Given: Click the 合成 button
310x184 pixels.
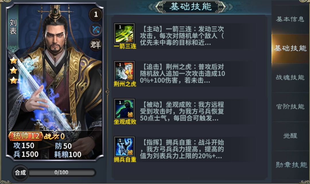Looking at the screenshot, I should point(20,173).
